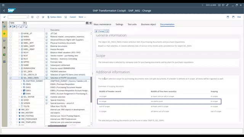Click the calendar icon at bottom of sidebar

pyautogui.click(x=4, y=62)
